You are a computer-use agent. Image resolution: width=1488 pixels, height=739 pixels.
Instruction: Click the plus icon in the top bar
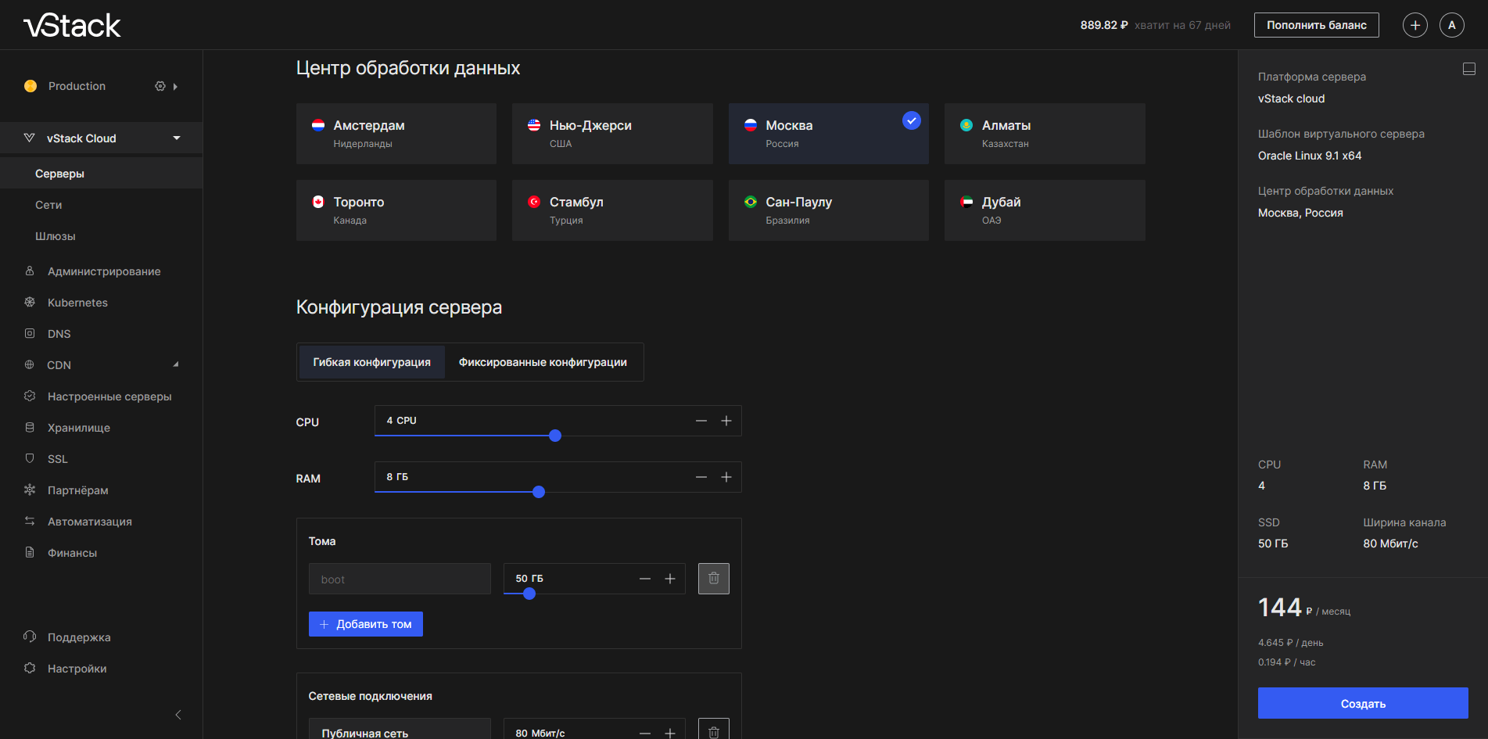(1414, 25)
